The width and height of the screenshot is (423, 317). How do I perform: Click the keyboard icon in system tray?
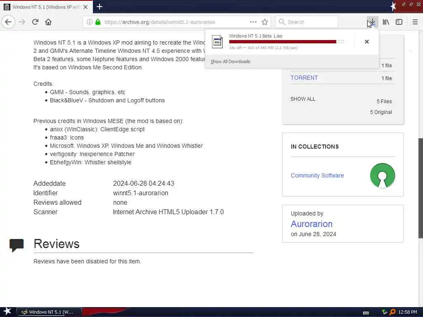366,312
